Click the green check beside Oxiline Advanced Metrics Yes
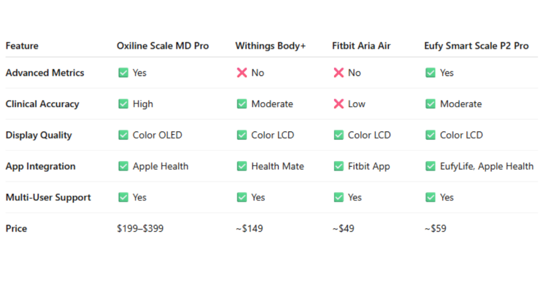The height and width of the screenshot is (282, 540). 123,73
